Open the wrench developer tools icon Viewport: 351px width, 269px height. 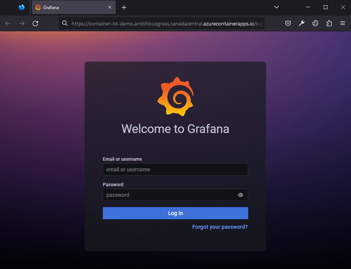click(x=302, y=24)
